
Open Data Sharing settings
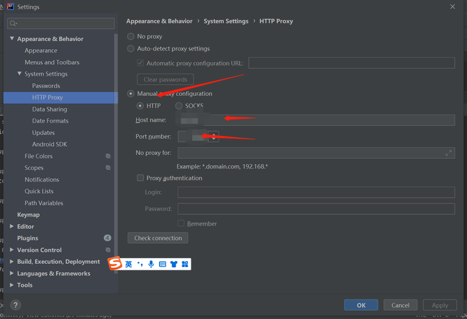click(x=50, y=110)
